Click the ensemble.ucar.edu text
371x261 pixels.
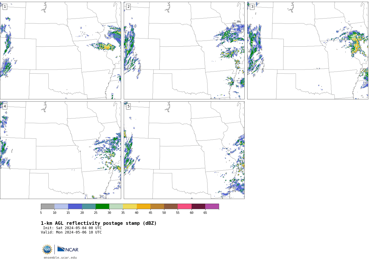[x=60, y=258]
